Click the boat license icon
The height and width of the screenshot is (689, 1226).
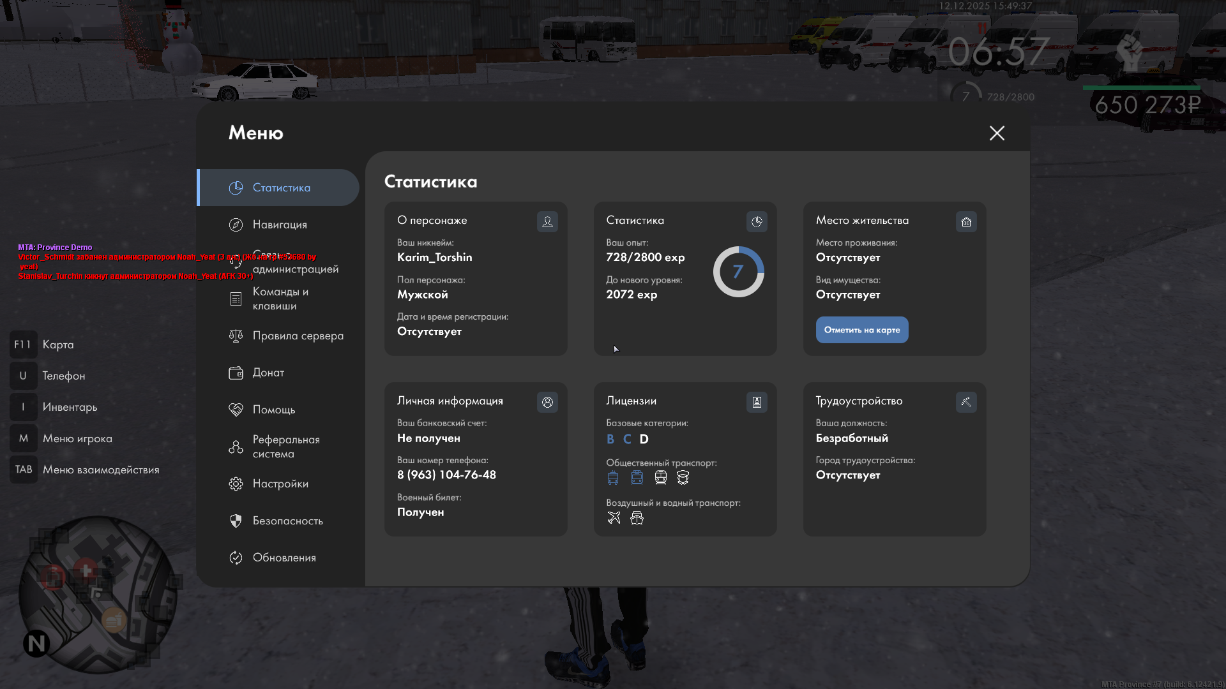pyautogui.click(x=637, y=517)
